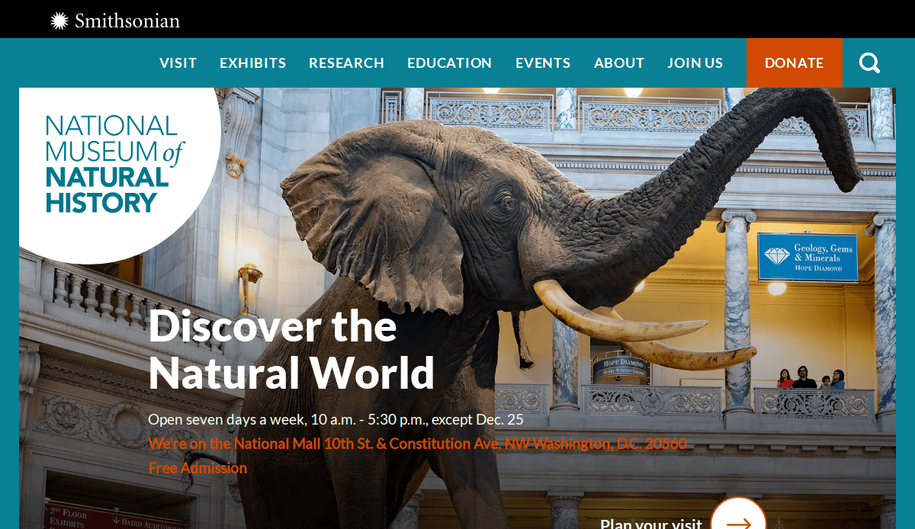This screenshot has height=529, width=915.
Task: Select JOIN US from the navigation
Action: pyautogui.click(x=695, y=63)
